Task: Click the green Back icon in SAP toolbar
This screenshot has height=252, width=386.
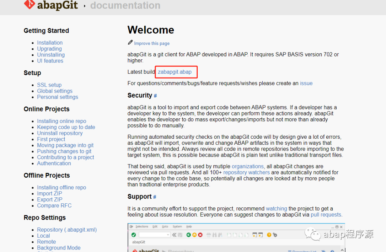Action: tap(189, 235)
